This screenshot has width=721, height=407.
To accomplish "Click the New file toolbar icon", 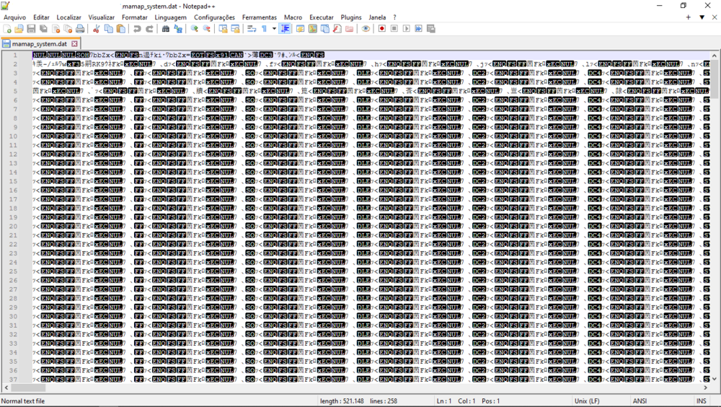I will 7,29.
